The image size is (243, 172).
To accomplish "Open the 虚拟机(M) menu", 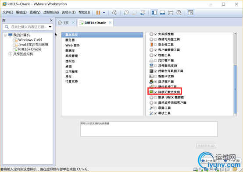I will 51,12.
